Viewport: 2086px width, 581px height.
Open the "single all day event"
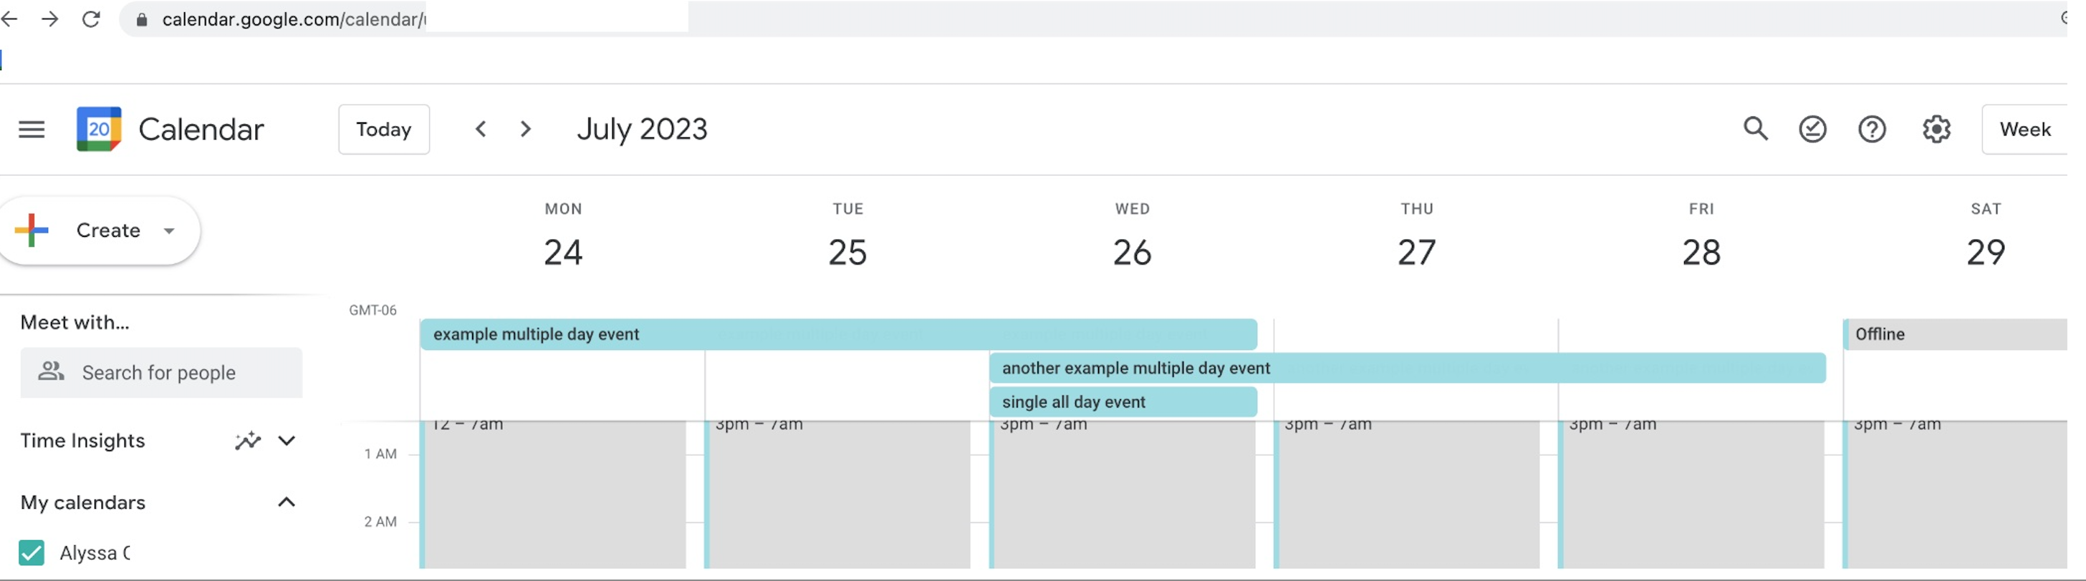[x=1123, y=402]
